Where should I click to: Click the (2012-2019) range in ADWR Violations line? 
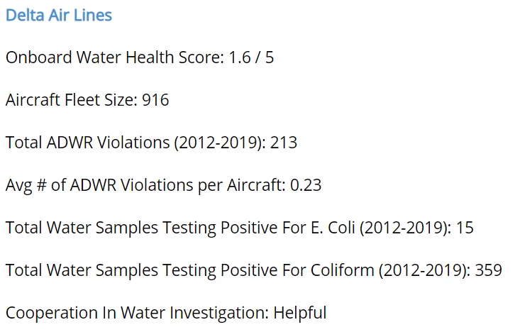pyautogui.click(x=217, y=143)
